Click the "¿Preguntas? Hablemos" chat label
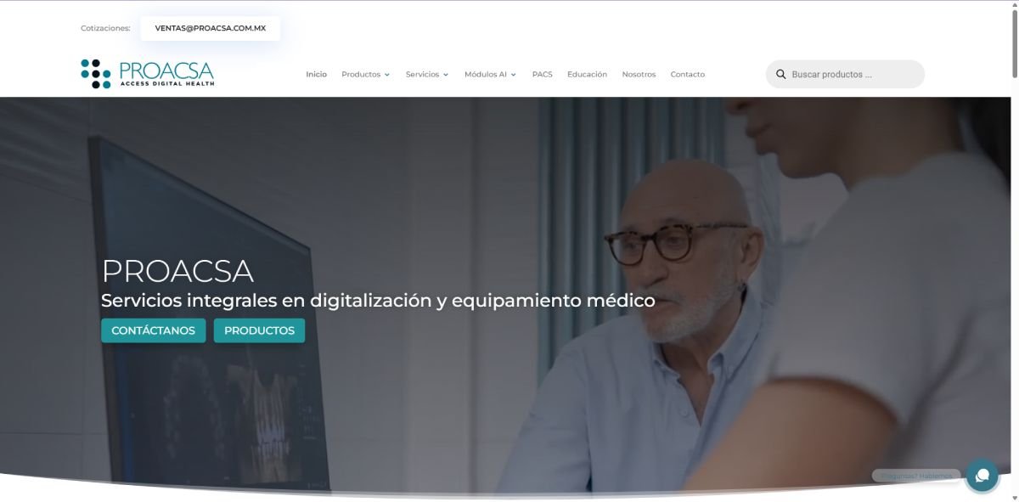Image resolution: width=1019 pixels, height=502 pixels. (916, 476)
